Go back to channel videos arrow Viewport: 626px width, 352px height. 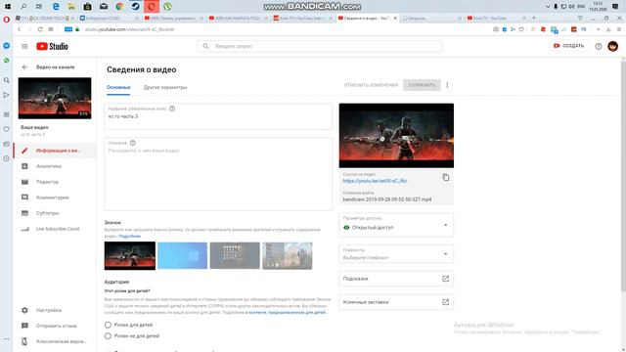(x=24, y=67)
